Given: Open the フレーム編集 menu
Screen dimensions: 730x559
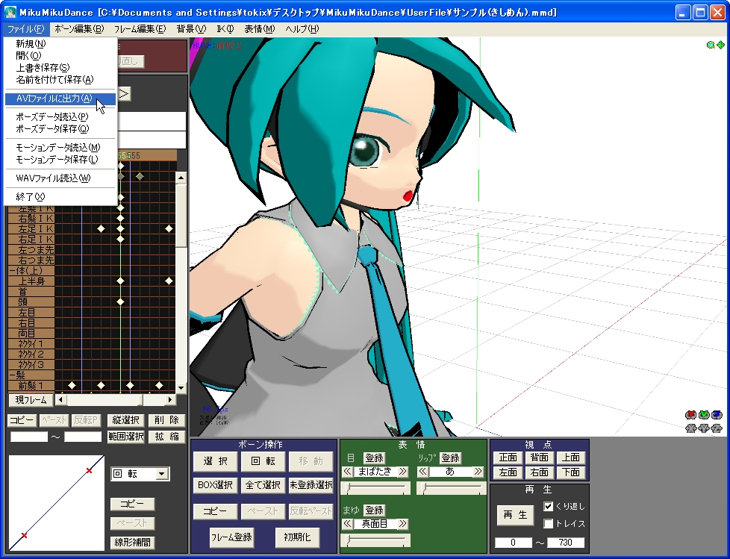Looking at the screenshot, I should (x=140, y=29).
